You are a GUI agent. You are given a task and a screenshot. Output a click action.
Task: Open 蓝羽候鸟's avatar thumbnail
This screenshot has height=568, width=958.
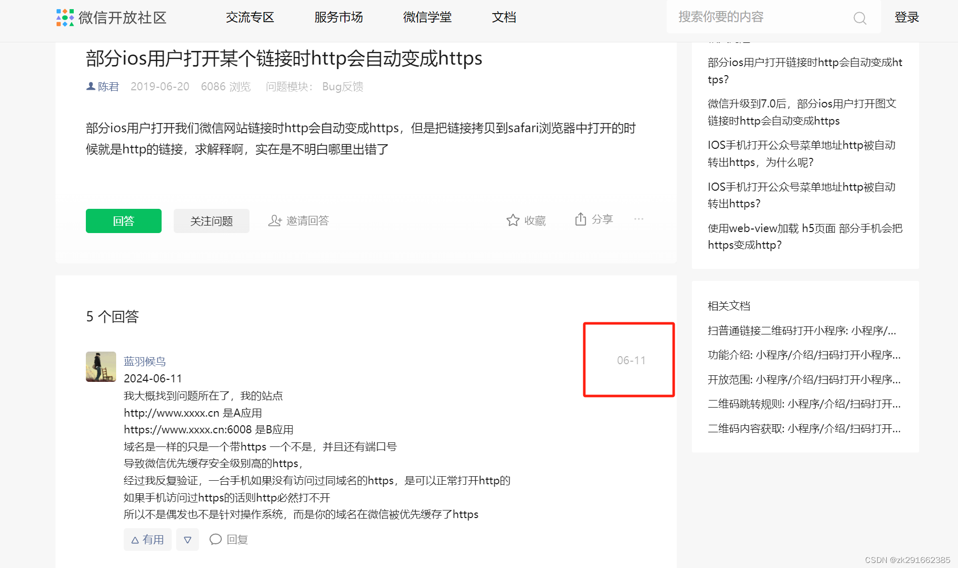(x=101, y=367)
